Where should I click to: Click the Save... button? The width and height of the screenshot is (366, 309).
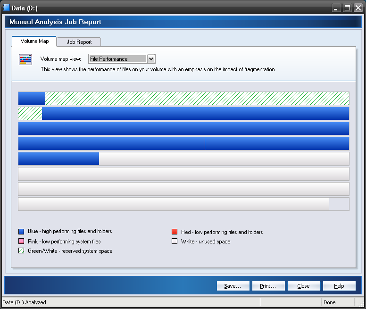[x=233, y=286]
